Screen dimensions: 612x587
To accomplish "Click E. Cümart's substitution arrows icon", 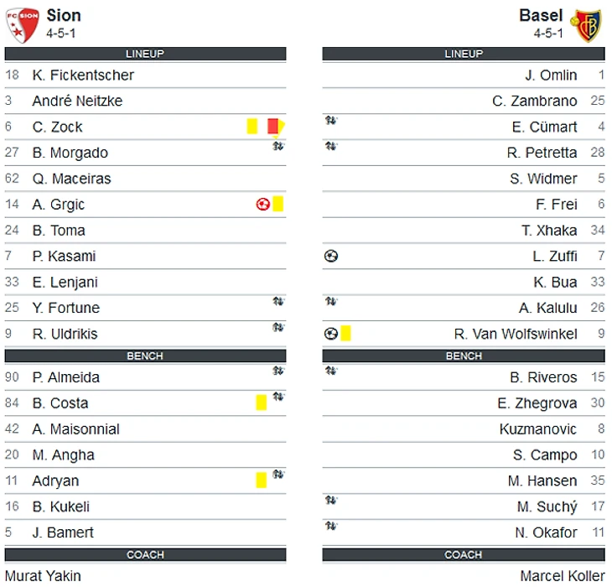I will tap(331, 121).
